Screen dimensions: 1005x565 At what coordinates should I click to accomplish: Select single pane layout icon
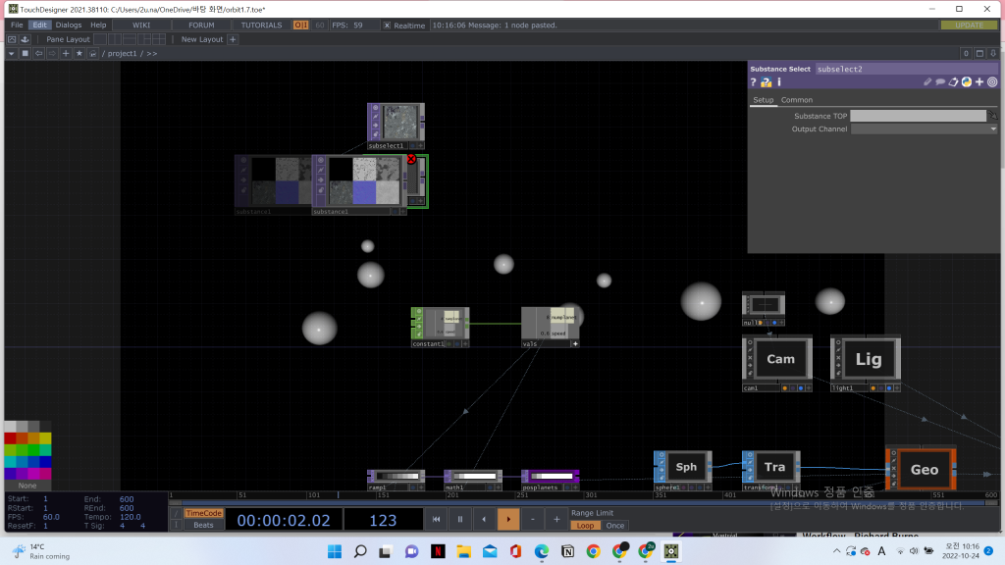(x=100, y=39)
